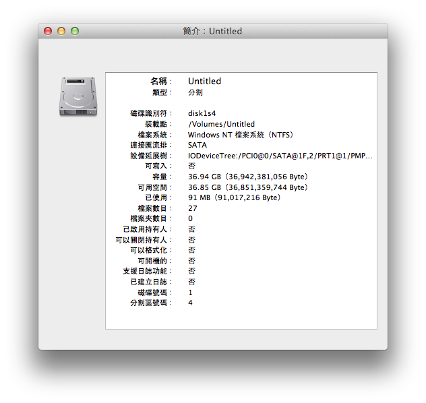This screenshot has width=426, height=403.
Task: Click the '檔案夾數目' label
Action: 152,218
